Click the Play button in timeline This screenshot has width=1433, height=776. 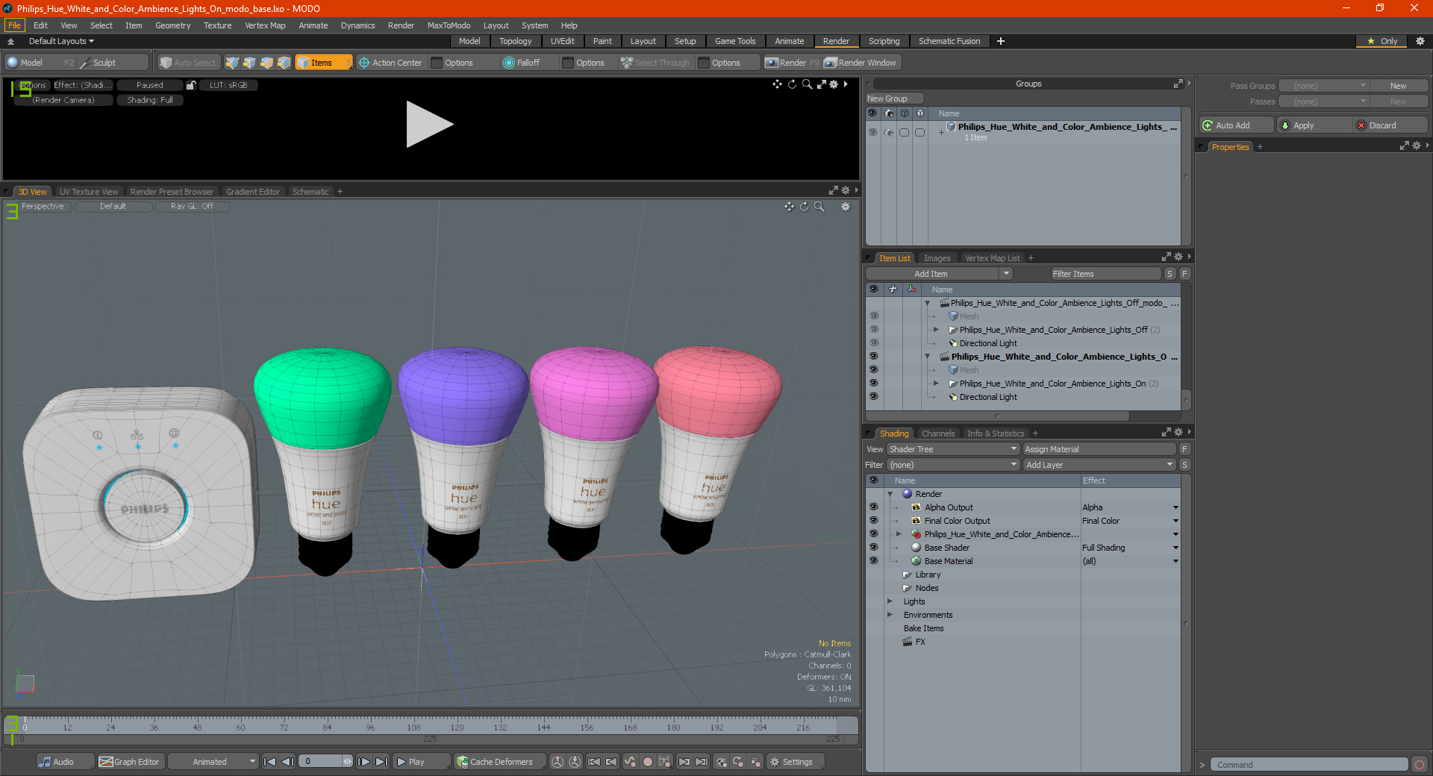tap(421, 762)
